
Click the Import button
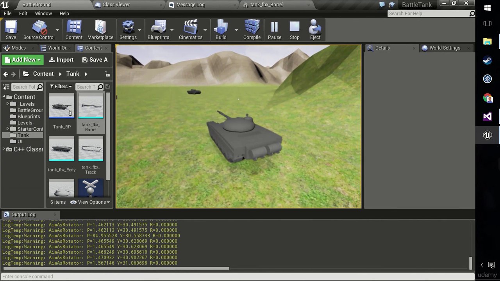61,60
